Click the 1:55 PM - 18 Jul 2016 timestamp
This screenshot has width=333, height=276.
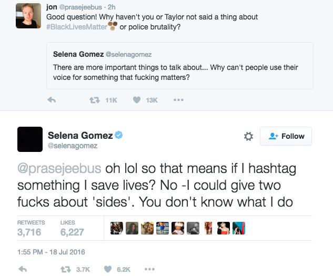52,252
